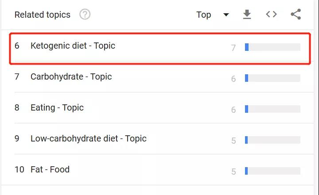Select the Fat - Food row
Image resolution: width=319 pixels, height=195 pixels.
(x=50, y=170)
